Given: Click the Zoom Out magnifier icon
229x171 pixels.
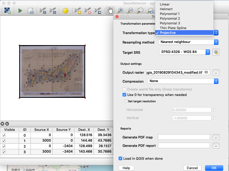Looking at the screenshot, I should click(x=130, y=11).
